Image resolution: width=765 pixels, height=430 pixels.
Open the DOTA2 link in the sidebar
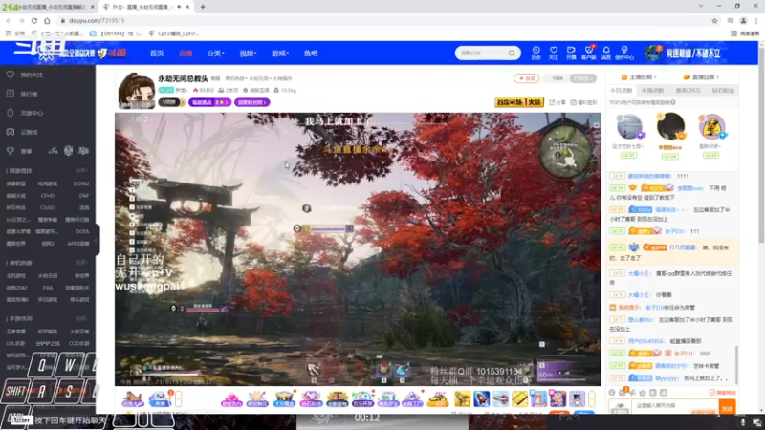point(81,183)
